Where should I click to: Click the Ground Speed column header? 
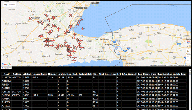click(40, 74)
